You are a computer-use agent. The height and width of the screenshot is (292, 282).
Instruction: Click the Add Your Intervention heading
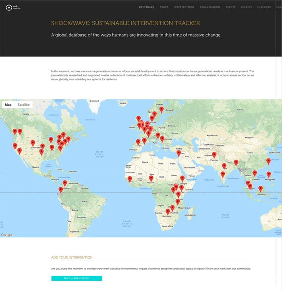tap(72, 257)
